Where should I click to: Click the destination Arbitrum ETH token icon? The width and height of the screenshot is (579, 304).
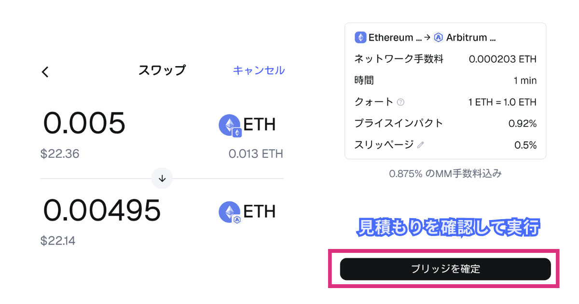[230, 212]
